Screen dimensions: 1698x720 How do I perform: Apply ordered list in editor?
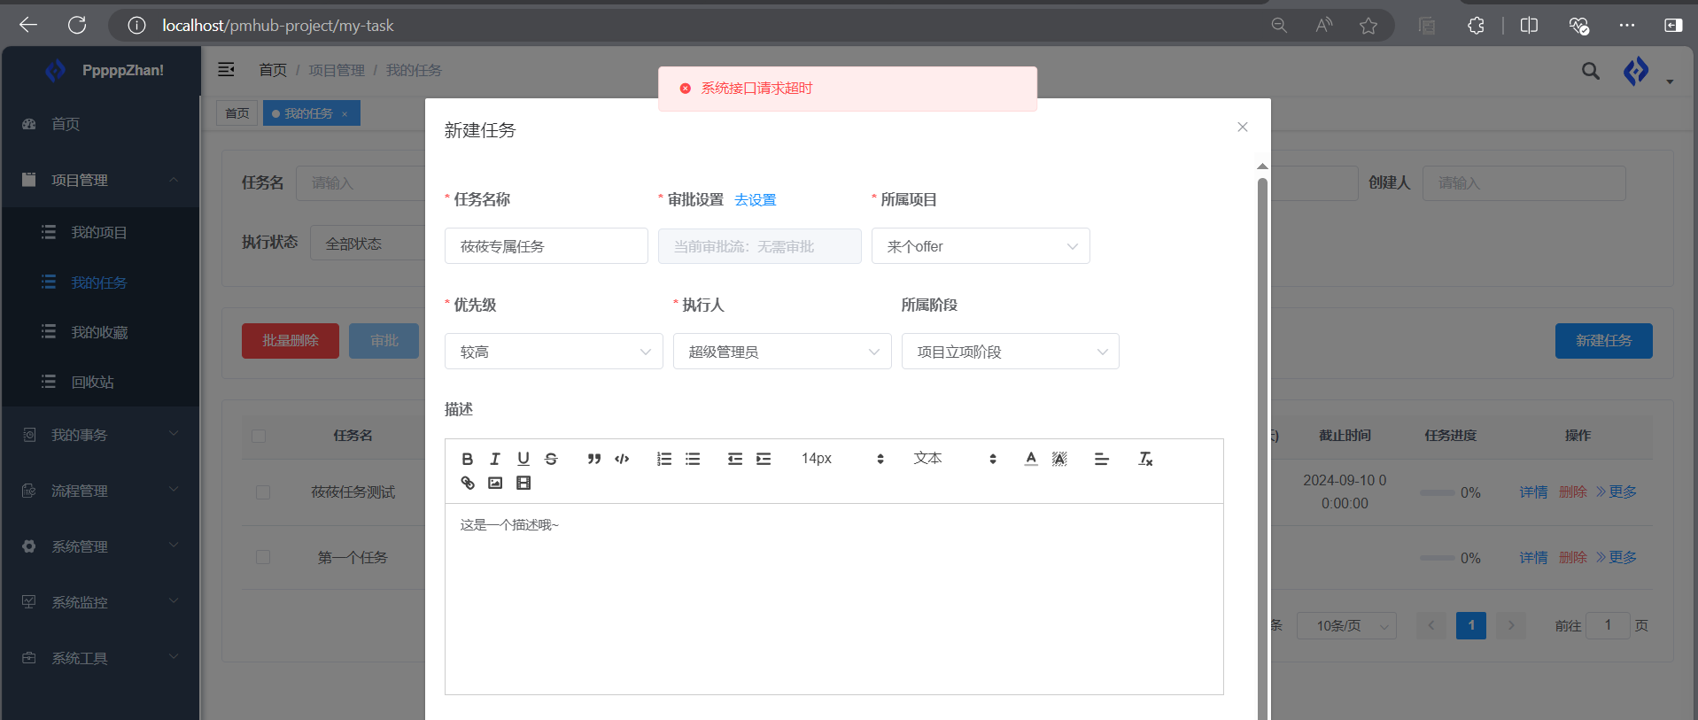(x=664, y=459)
